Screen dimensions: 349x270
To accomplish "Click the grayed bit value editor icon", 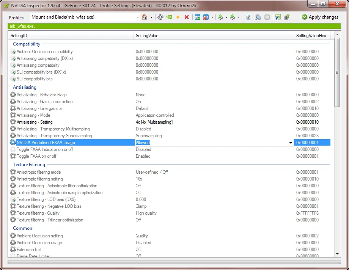I will (267, 17).
